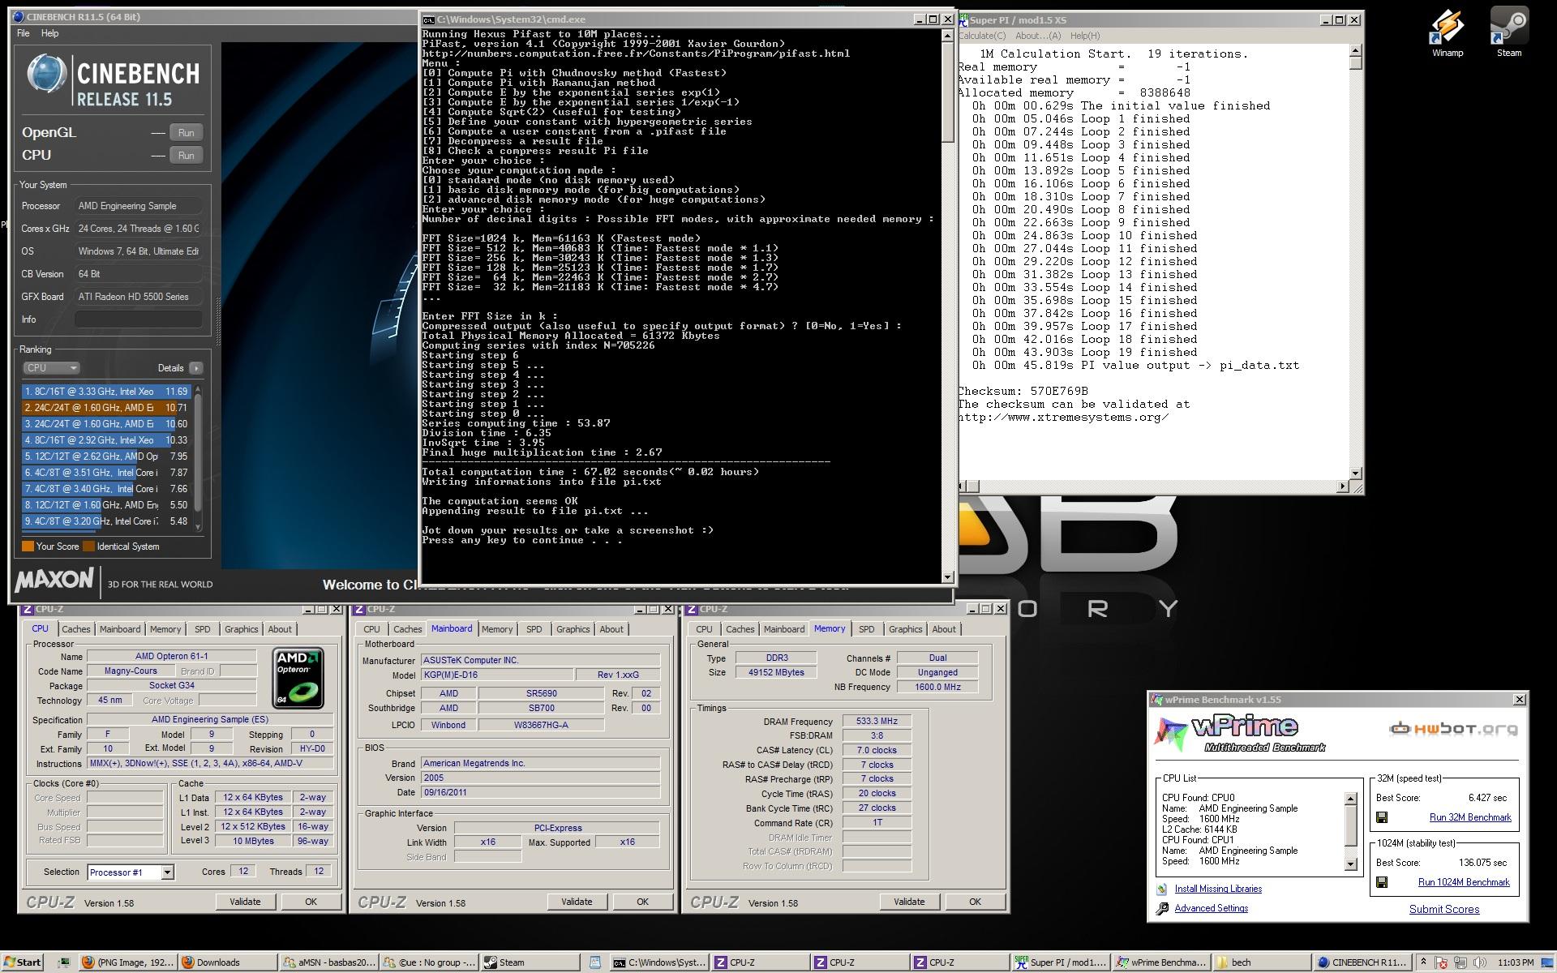Click the Cinebench sphere logo
The height and width of the screenshot is (973, 1557).
(46, 75)
